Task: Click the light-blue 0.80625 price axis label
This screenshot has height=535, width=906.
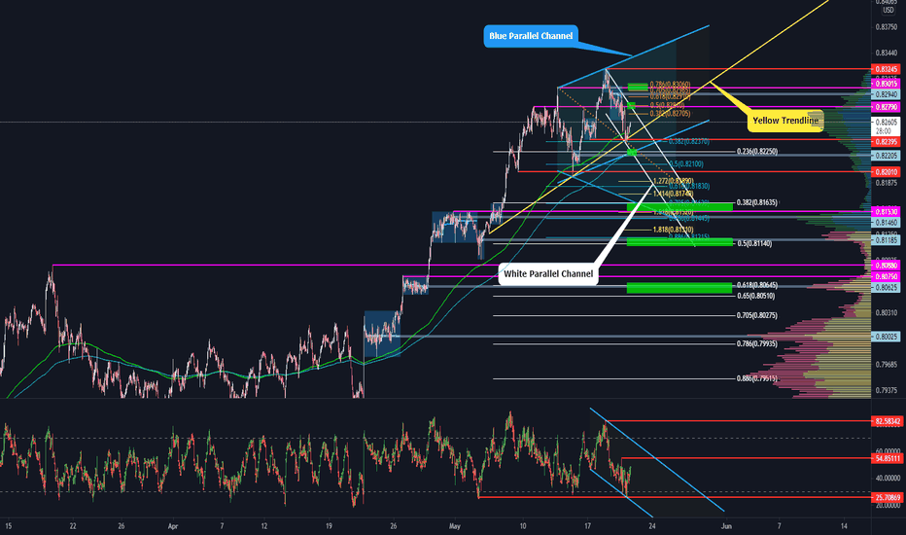Action: [x=886, y=287]
